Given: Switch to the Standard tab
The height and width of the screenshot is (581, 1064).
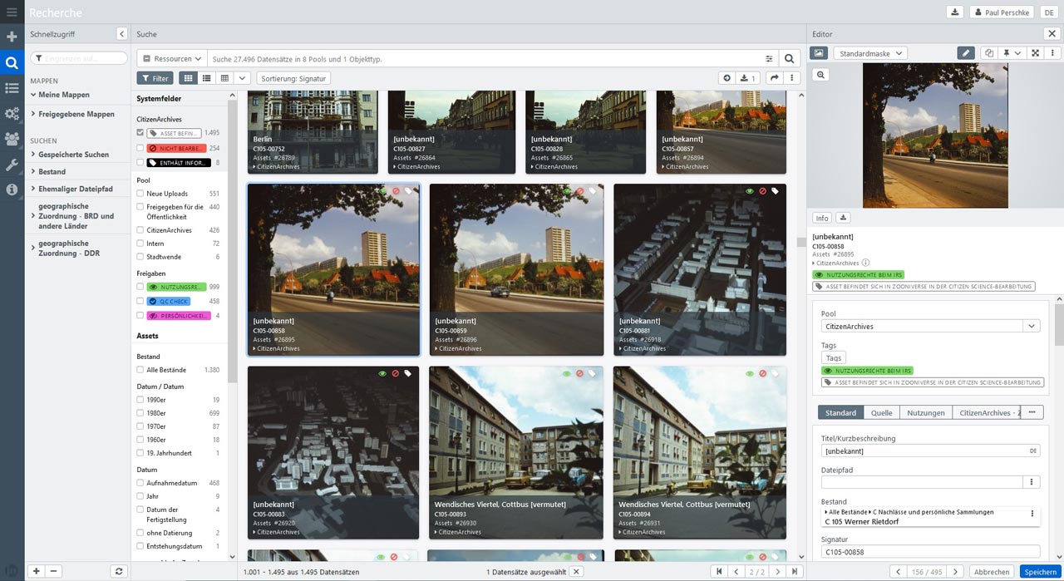Looking at the screenshot, I should coord(840,412).
